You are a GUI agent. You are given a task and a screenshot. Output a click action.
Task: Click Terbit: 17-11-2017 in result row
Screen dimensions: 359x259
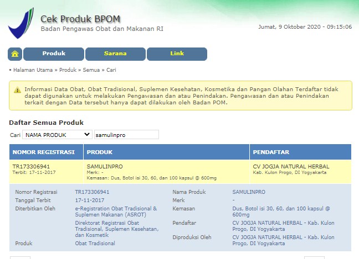pyautogui.click(x=34, y=172)
